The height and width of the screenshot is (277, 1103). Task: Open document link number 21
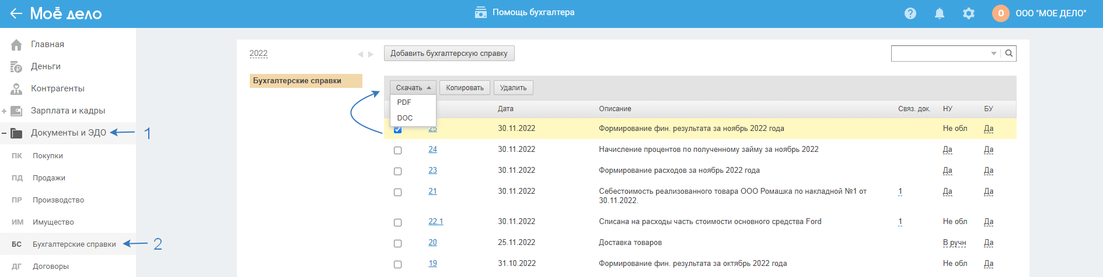pyautogui.click(x=432, y=191)
